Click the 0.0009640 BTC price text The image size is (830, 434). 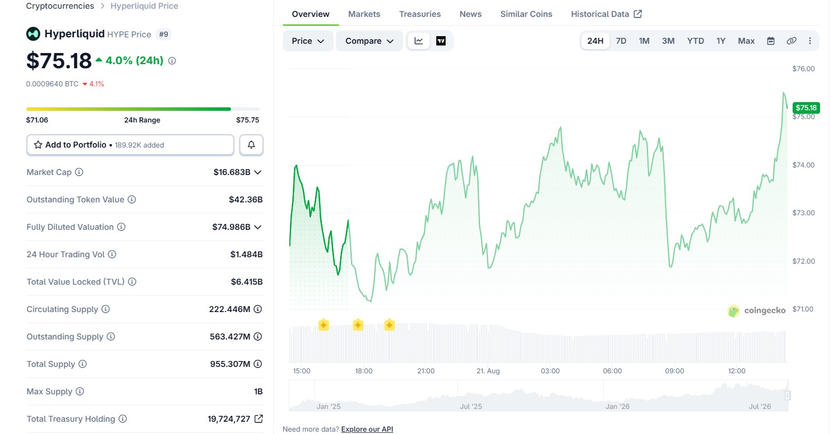(52, 84)
